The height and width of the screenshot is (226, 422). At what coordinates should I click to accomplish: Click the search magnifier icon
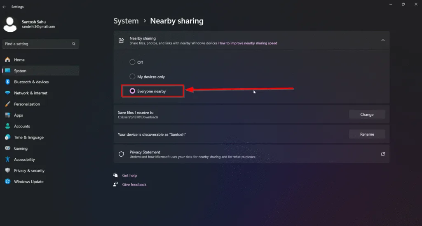click(x=73, y=44)
